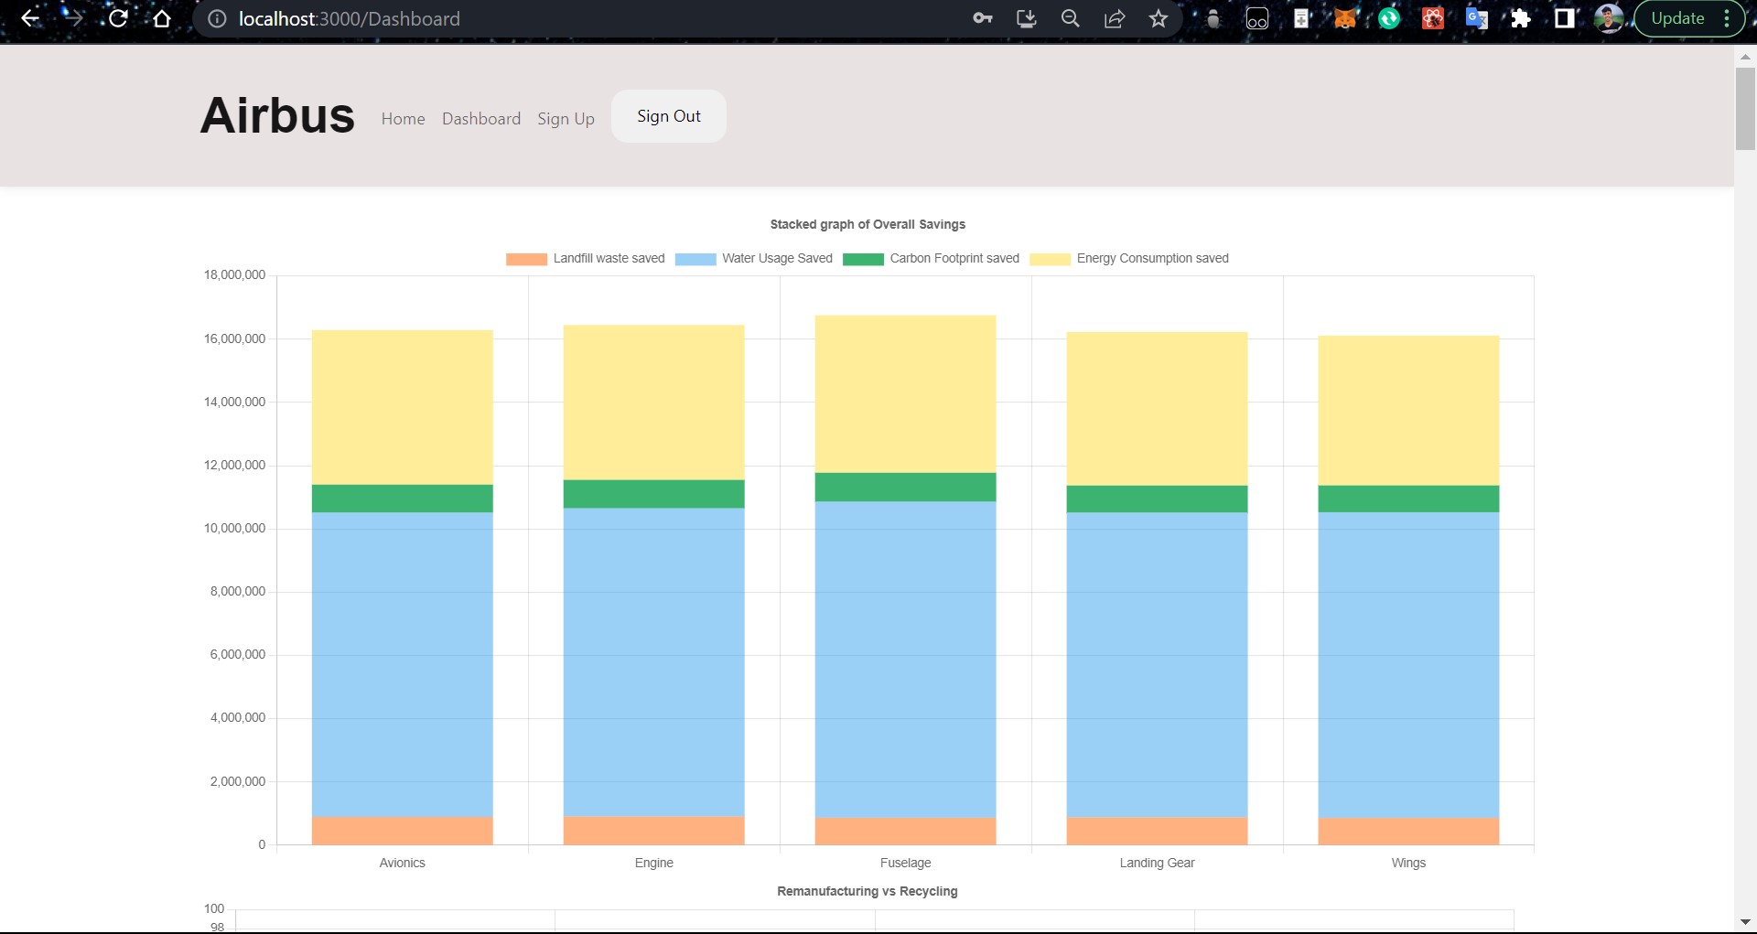
Task: Open the green circular arrow extension
Action: pyautogui.click(x=1389, y=18)
